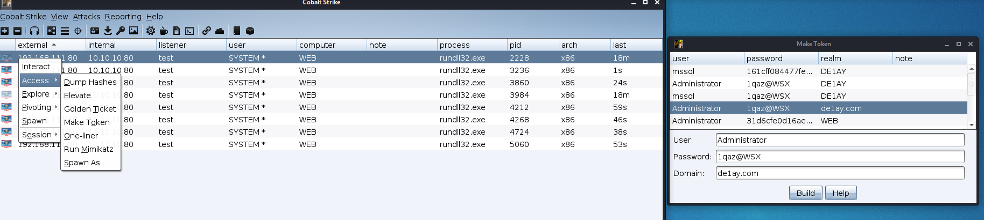Select Elevate in the Access submenu
Screen dimensions: 984x220
pos(90,96)
